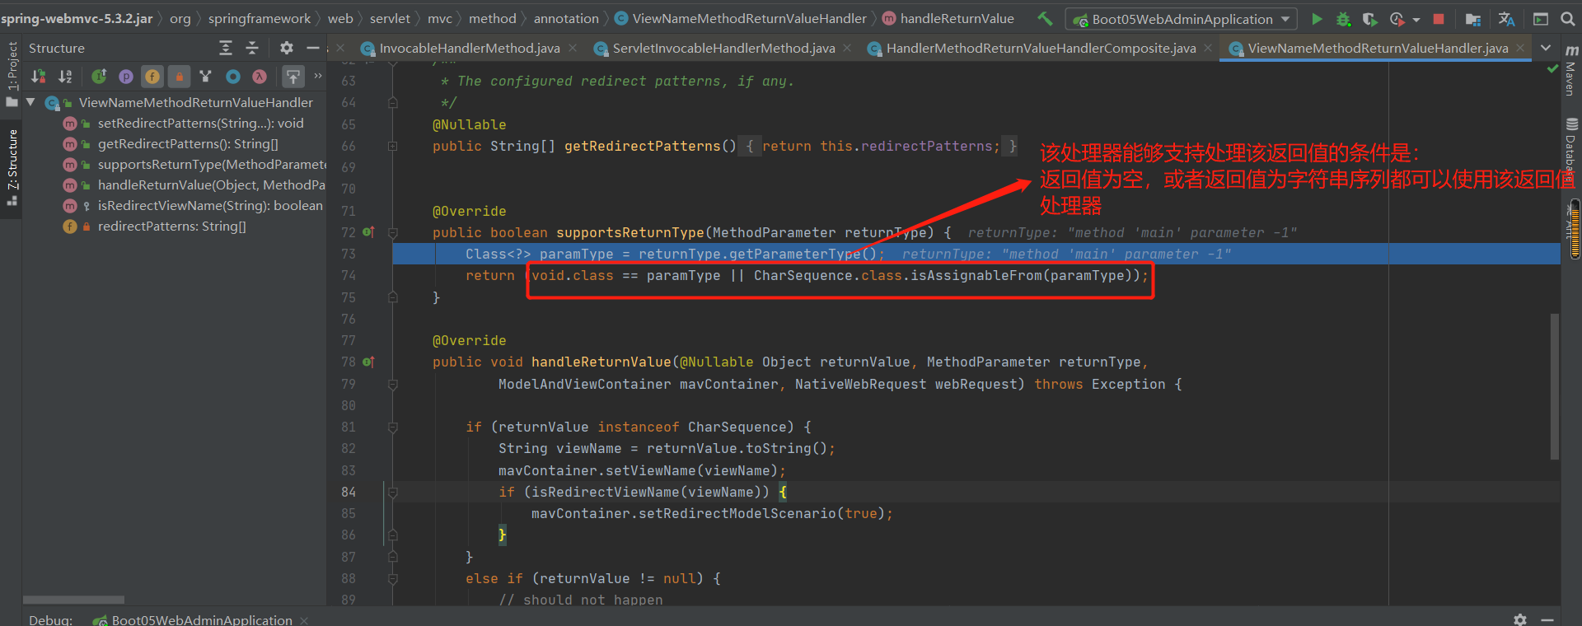
Task: Run with Coverage shield icon
Action: click(x=1369, y=18)
